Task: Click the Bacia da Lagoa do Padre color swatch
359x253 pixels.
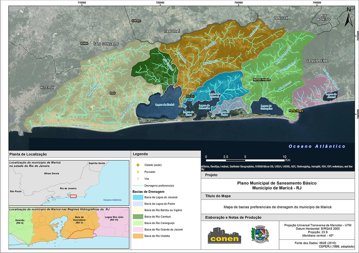Action: tap(137, 204)
